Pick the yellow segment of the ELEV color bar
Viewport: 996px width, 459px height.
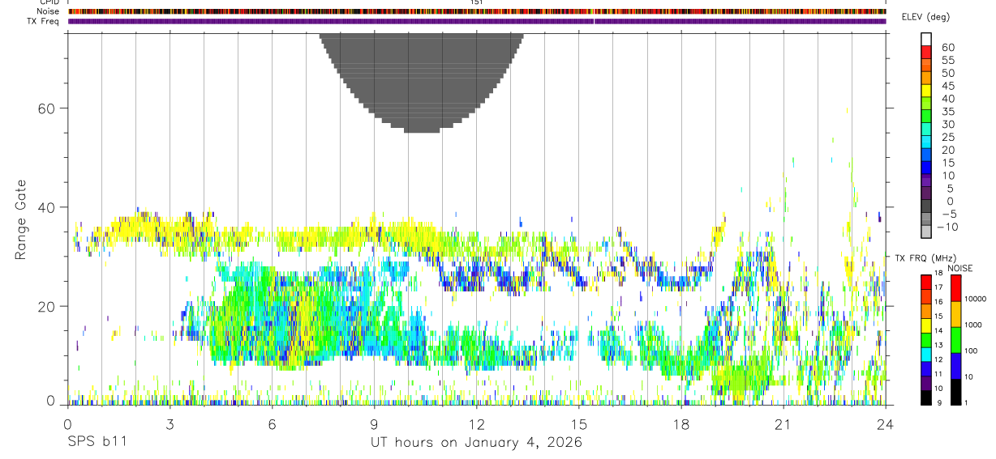tap(926, 90)
